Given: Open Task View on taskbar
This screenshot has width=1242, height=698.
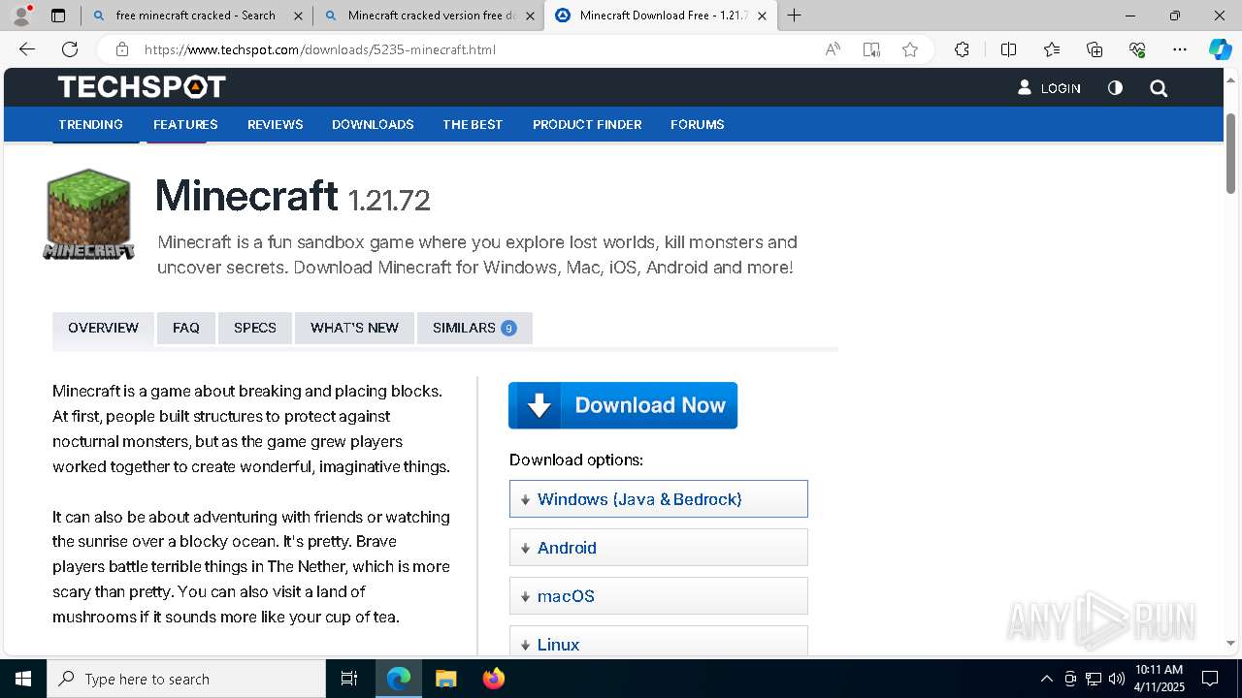Looking at the screenshot, I should (x=349, y=679).
